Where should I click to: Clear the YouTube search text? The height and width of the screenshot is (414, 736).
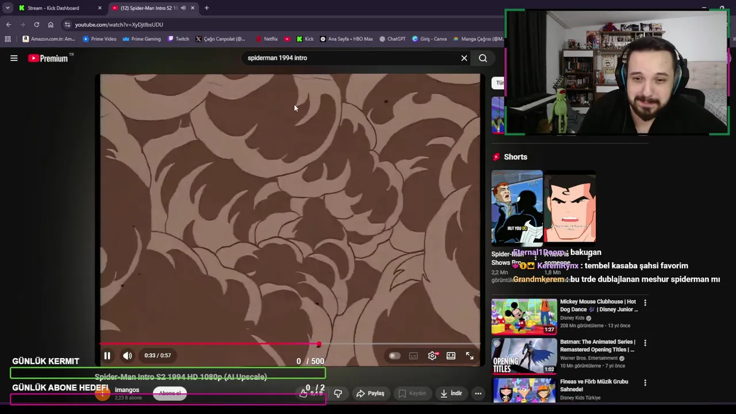coord(464,58)
